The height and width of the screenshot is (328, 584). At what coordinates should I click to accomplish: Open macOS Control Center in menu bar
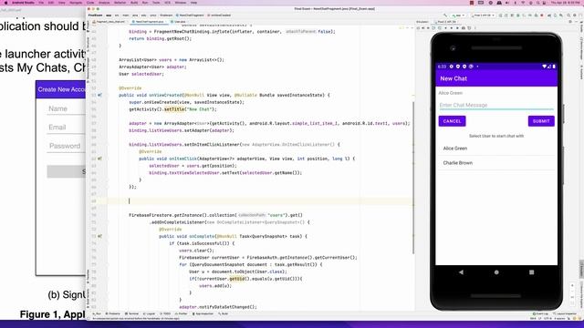[x=544, y=2]
